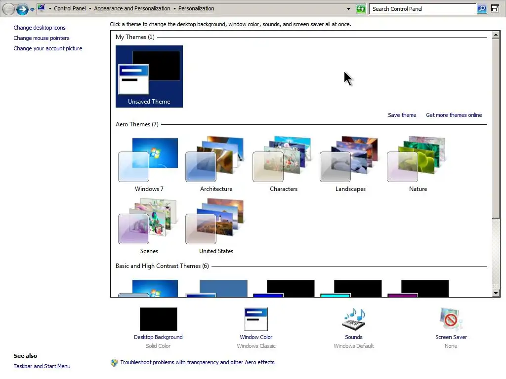506x379 pixels.
Task: Click the Desktop Background text link
Action: (x=158, y=337)
